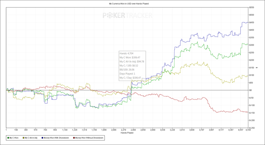
Task: Click the '$-150' y-axis label
Action: coord(252,113)
